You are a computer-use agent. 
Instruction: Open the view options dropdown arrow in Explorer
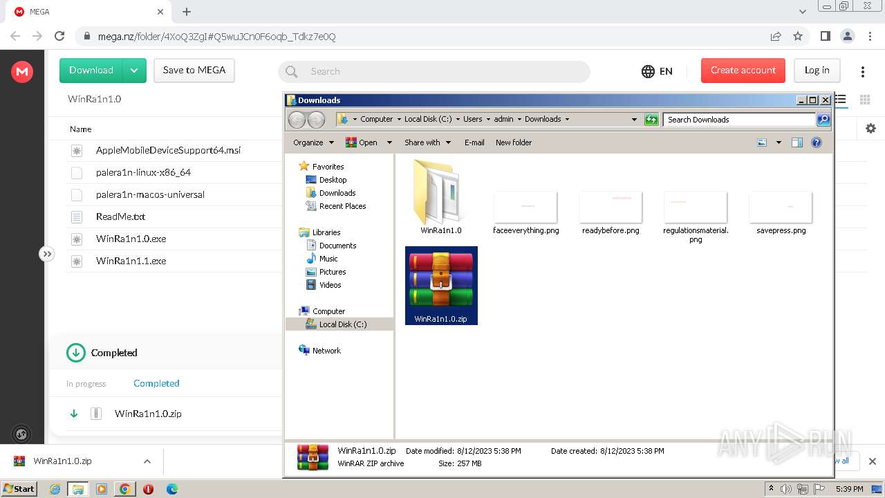[x=779, y=142]
